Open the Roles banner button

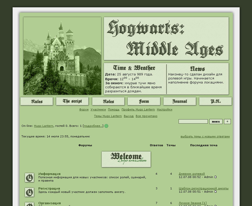click(108, 101)
